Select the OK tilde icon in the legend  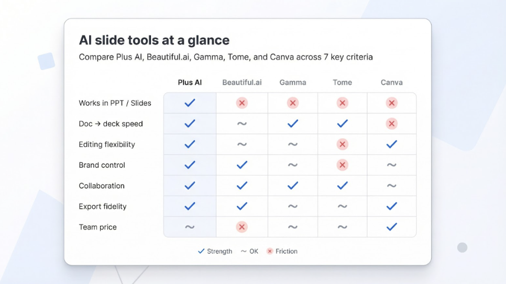tap(244, 252)
